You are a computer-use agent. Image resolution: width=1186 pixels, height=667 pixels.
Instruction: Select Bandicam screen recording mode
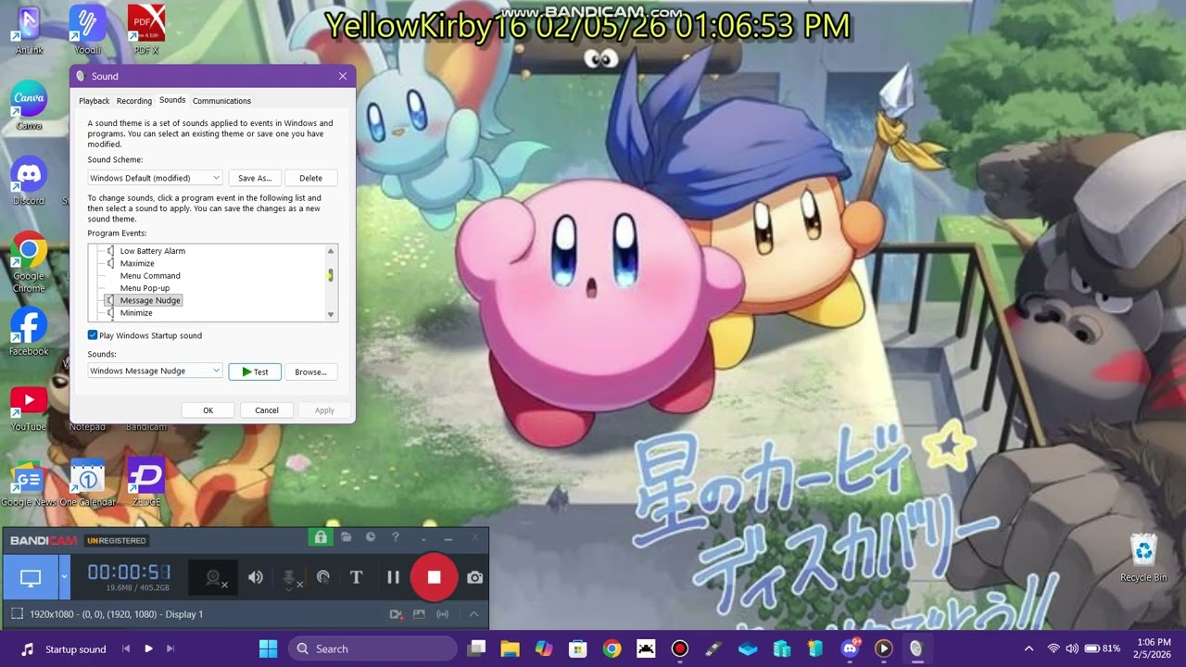[x=31, y=578]
